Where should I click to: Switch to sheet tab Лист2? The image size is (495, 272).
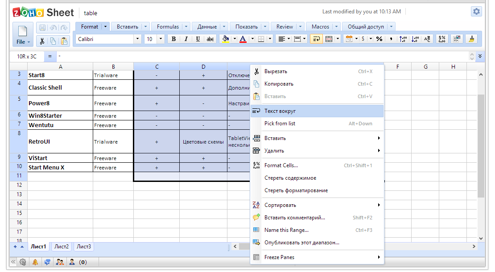click(x=61, y=247)
